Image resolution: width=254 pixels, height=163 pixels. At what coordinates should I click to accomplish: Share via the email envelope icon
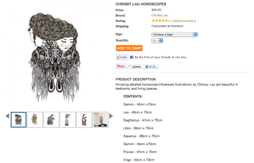coord(154,67)
